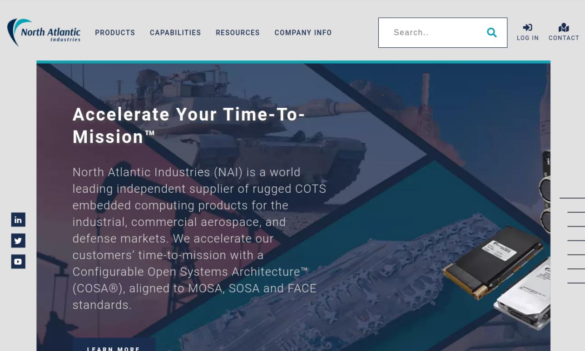Viewport: 585px width, 351px height.
Task: Select the Accelerate Your Time-To-Mission heading
Action: click(x=188, y=125)
